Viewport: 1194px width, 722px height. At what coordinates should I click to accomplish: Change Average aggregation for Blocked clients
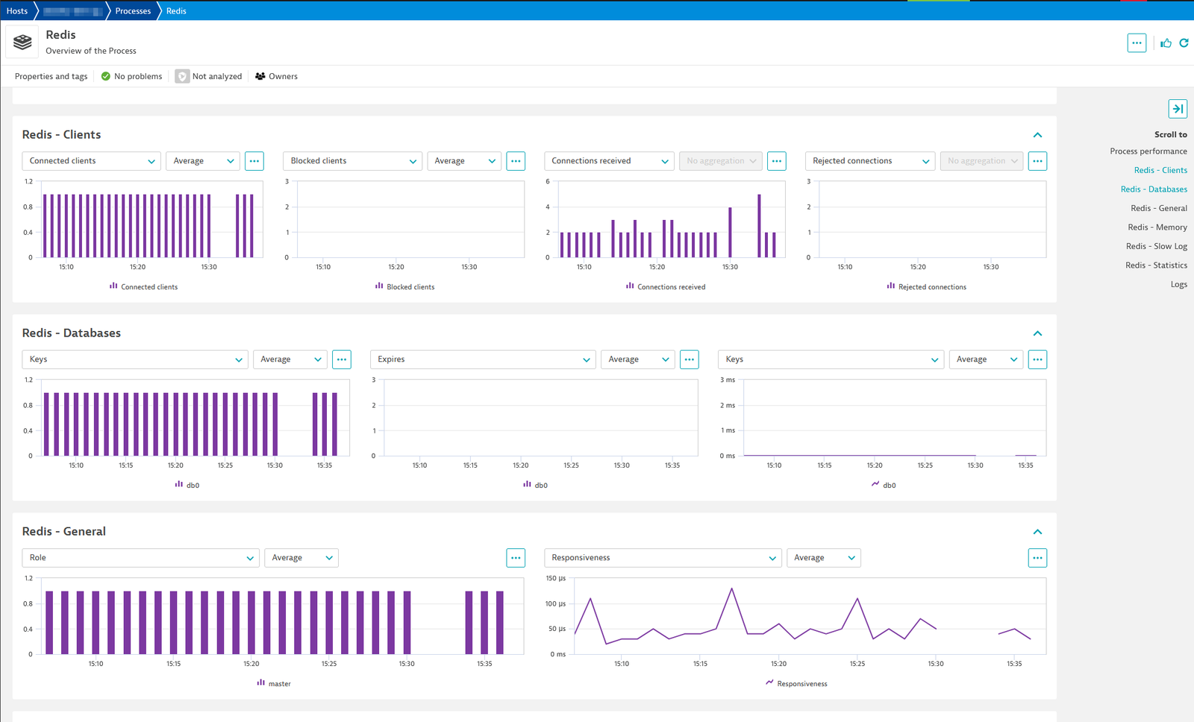click(464, 161)
